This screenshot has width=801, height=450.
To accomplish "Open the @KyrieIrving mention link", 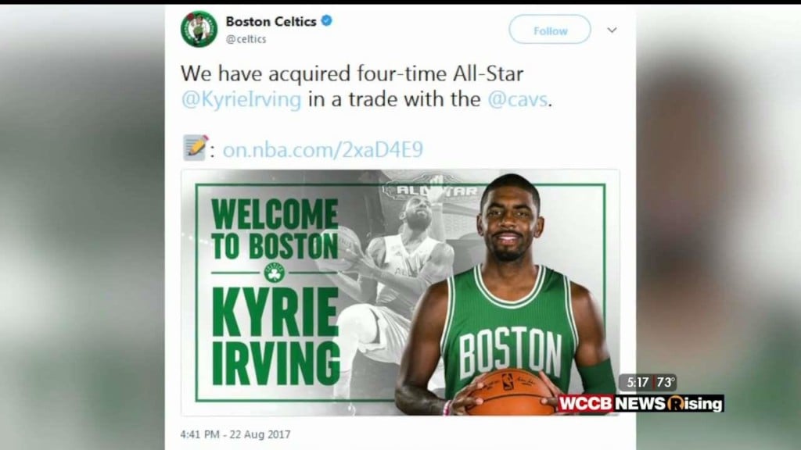I will [x=241, y=99].
